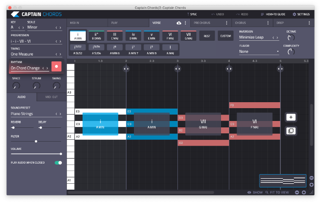
Task: Click the plus icon beside minimap
Action: (311, 185)
